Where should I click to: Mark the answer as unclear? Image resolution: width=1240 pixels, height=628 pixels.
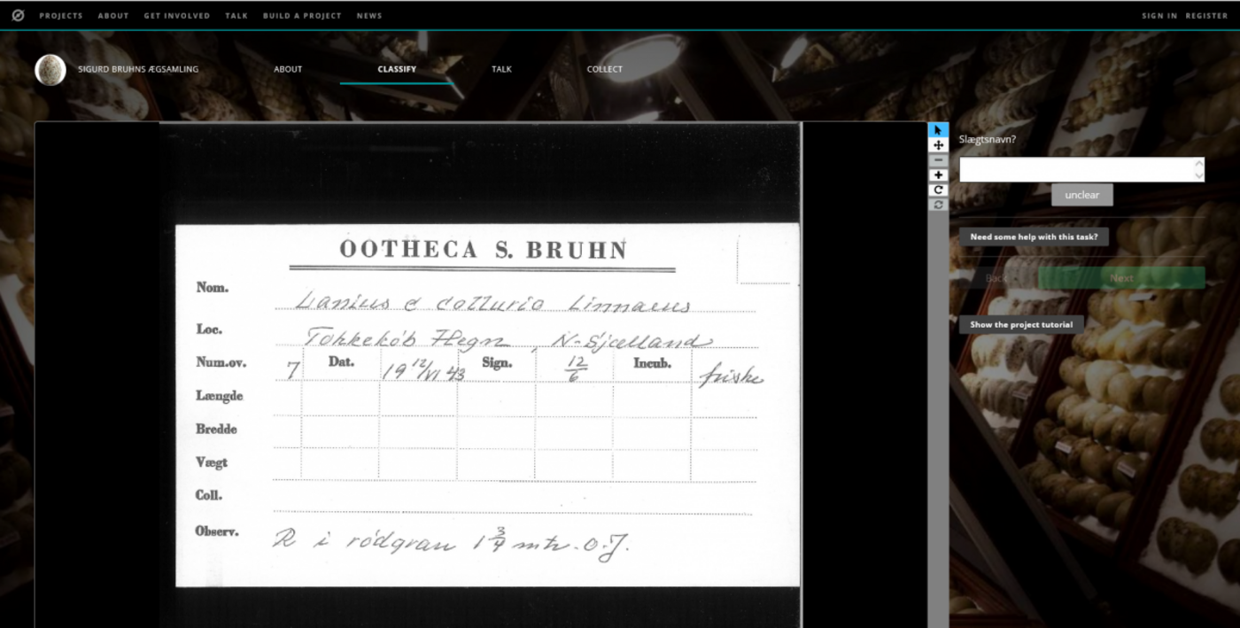1081,195
